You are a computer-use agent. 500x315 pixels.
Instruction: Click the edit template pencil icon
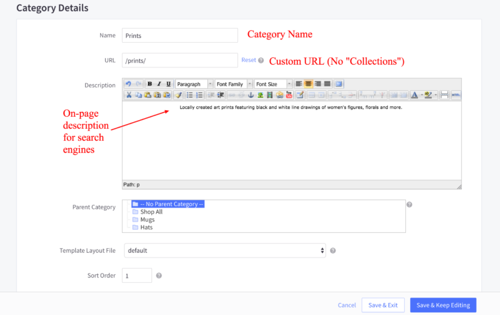point(300,95)
